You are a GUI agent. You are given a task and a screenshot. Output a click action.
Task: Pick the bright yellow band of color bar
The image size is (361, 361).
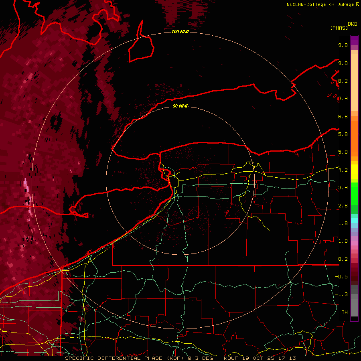coord(354,172)
